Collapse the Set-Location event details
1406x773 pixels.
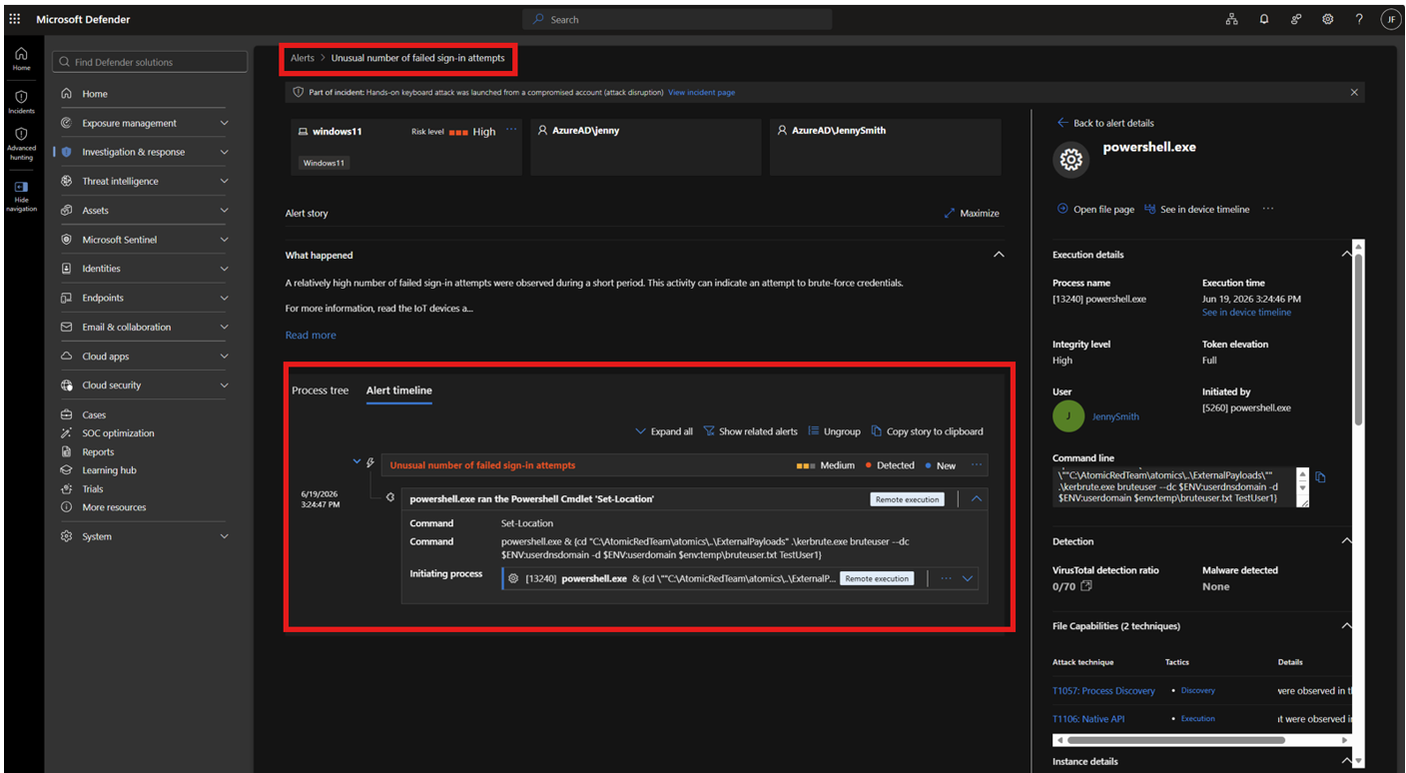977,498
